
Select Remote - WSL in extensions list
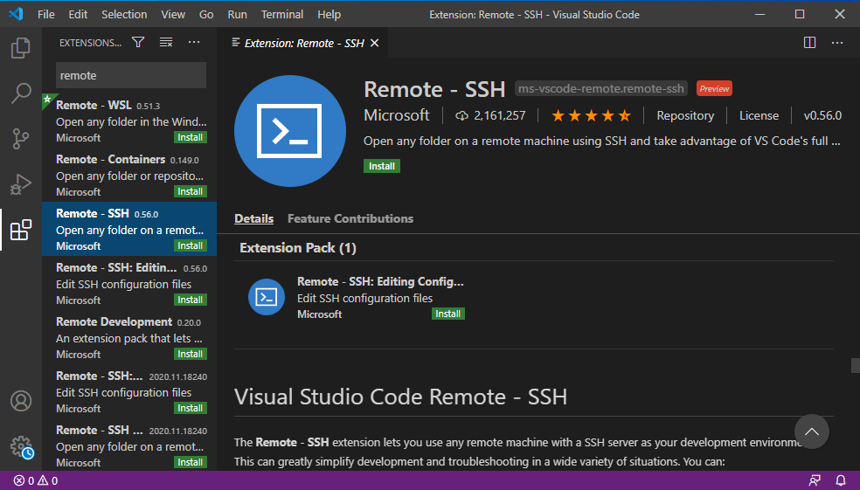(x=129, y=121)
